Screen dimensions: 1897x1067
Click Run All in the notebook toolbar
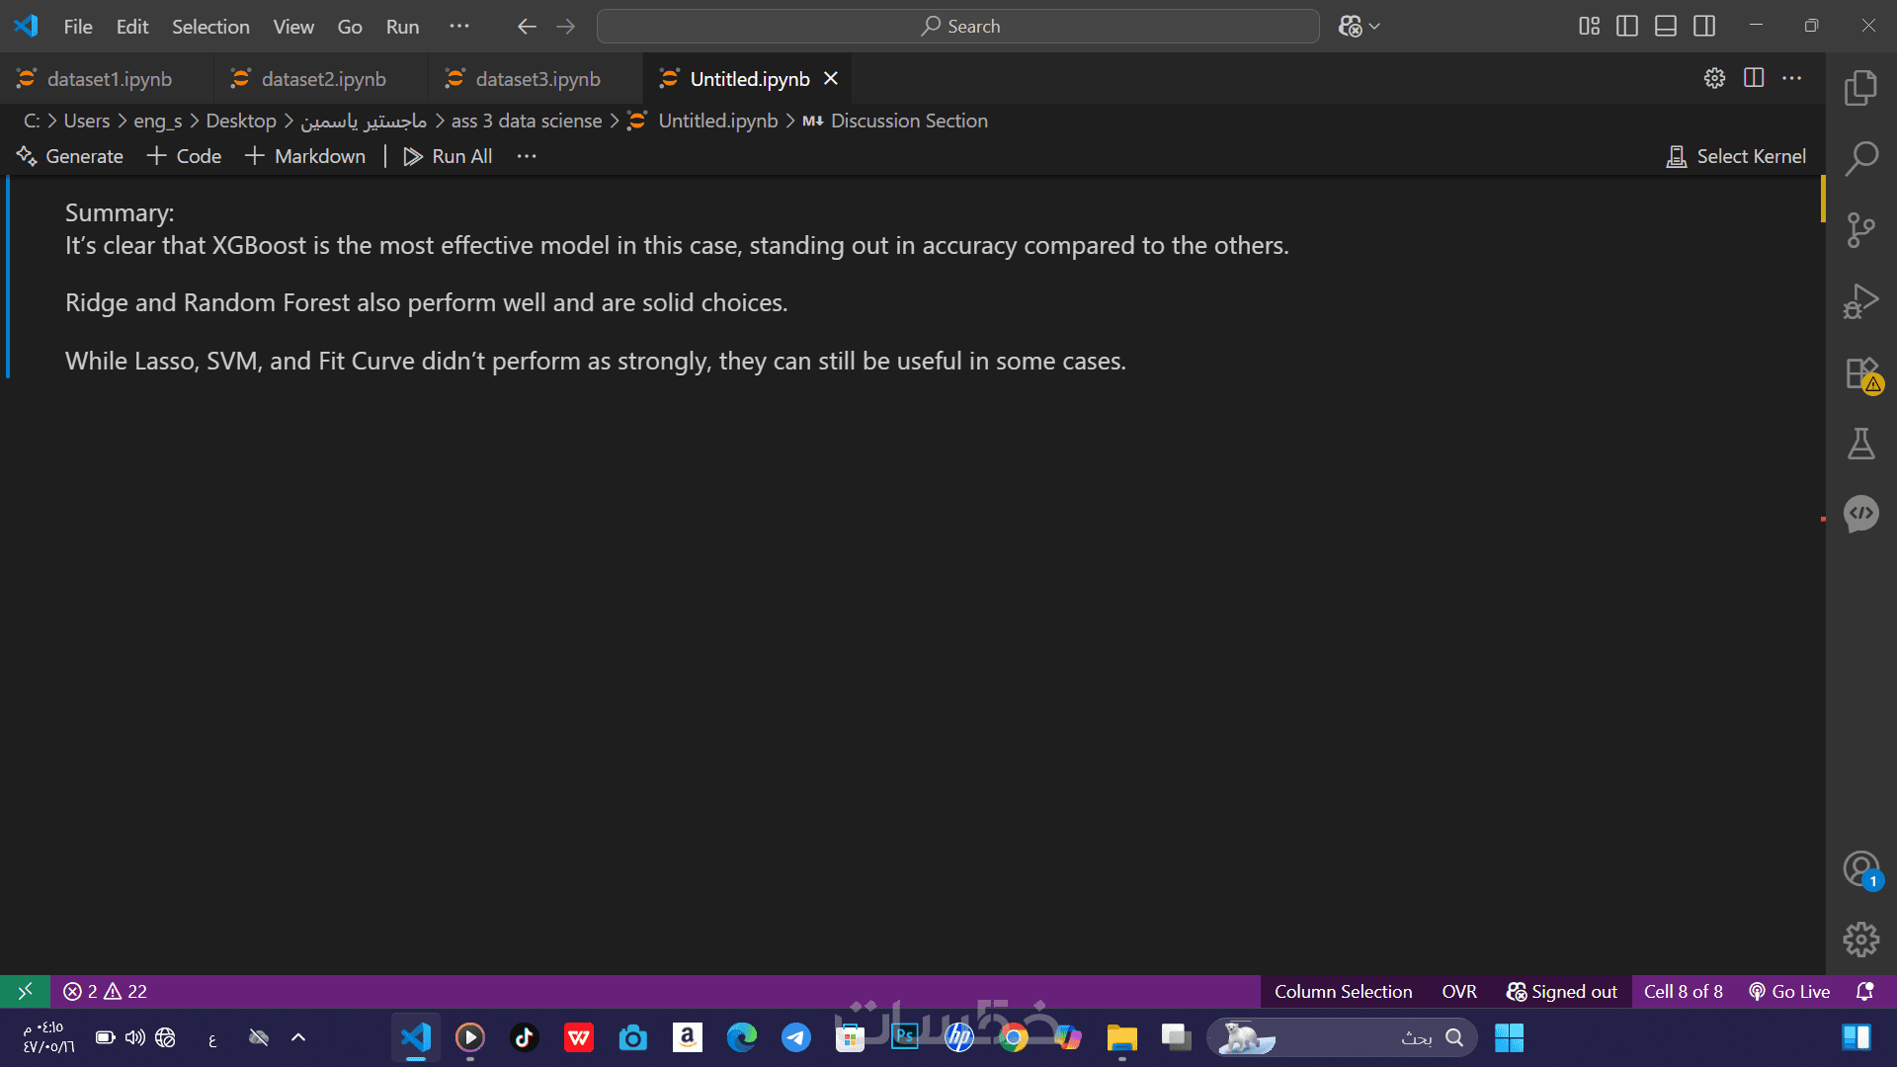pyautogui.click(x=449, y=156)
